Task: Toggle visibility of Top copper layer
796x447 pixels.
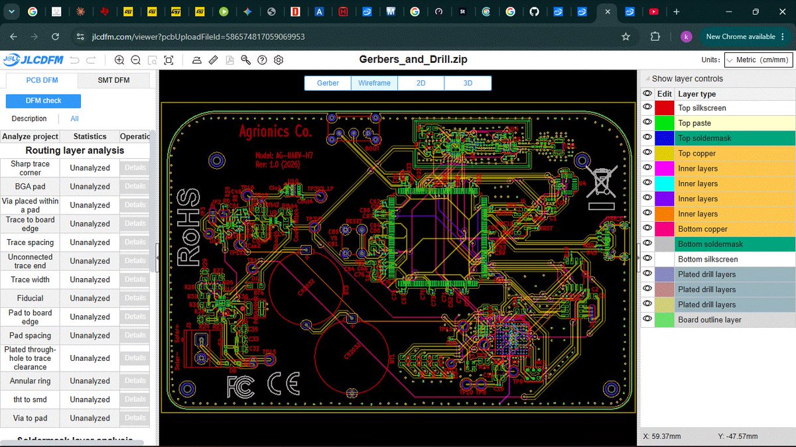Action: pos(647,153)
